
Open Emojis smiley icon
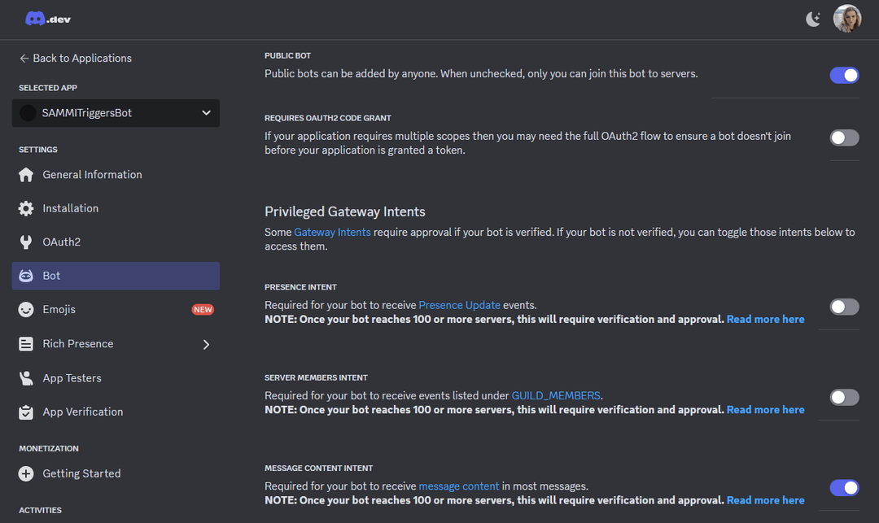[x=26, y=310]
